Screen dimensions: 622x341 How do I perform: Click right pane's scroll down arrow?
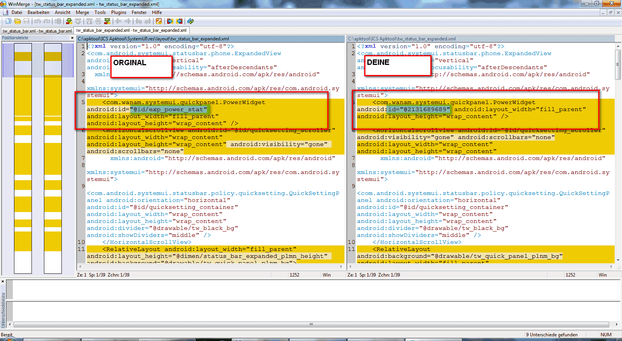(618, 260)
